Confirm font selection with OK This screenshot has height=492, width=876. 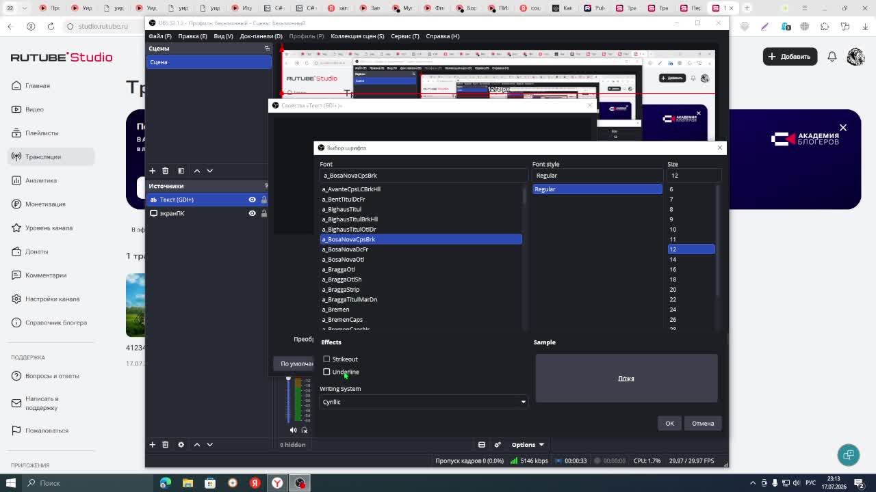pos(669,423)
